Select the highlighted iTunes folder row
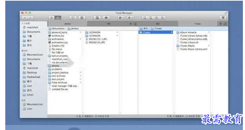This screenshot has height=130, width=245. (x=156, y=32)
